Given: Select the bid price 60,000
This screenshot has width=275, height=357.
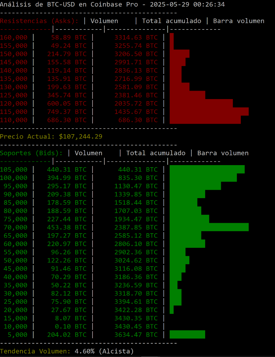Looking at the screenshot, I should 15,244.
